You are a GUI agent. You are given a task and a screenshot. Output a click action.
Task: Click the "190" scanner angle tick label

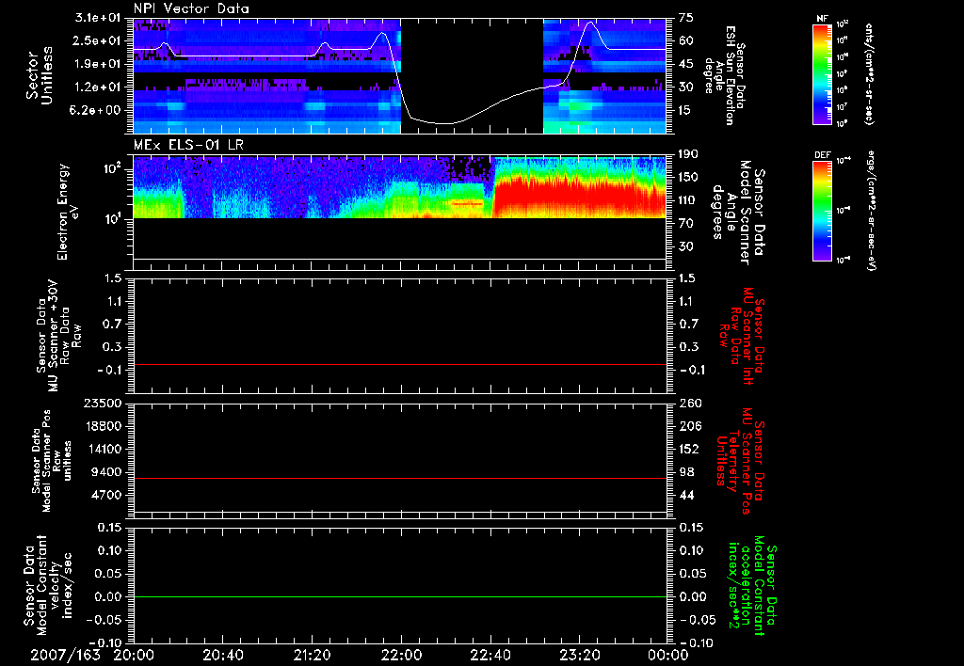(690, 154)
